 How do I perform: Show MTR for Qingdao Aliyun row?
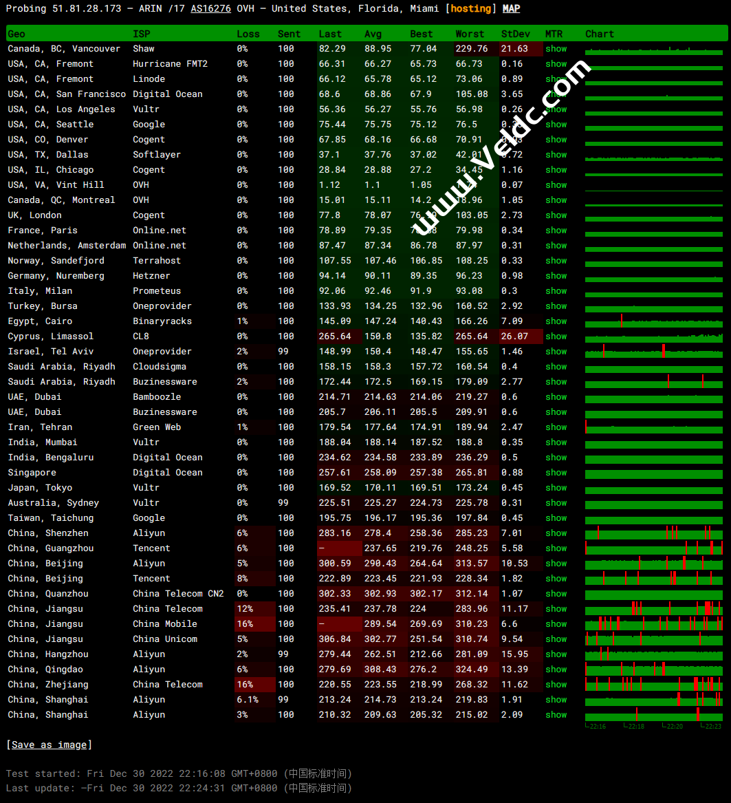click(556, 670)
